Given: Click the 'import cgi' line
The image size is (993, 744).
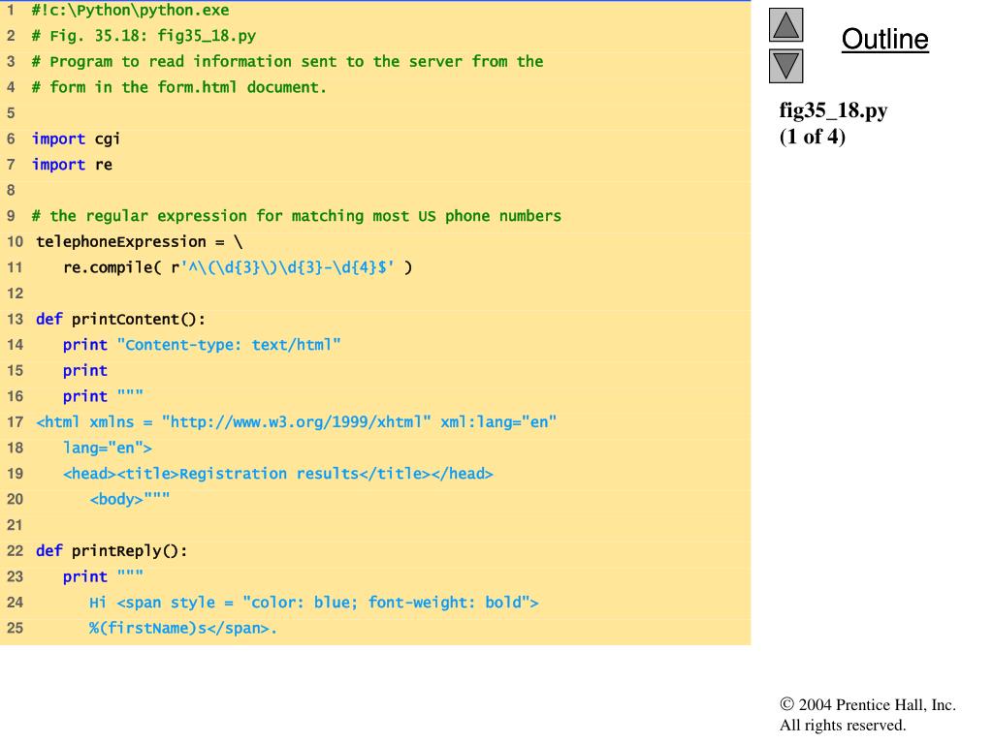Looking at the screenshot, I should (76, 139).
